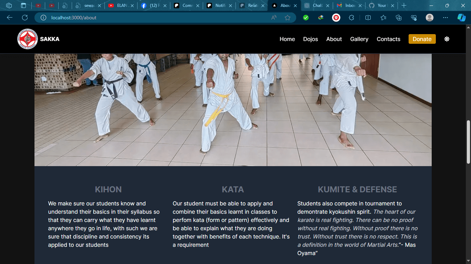471x264 pixels.
Task: Open the user profile avatar
Action: (x=429, y=18)
